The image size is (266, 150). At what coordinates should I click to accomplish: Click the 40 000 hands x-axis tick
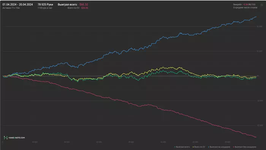(x=131, y=142)
